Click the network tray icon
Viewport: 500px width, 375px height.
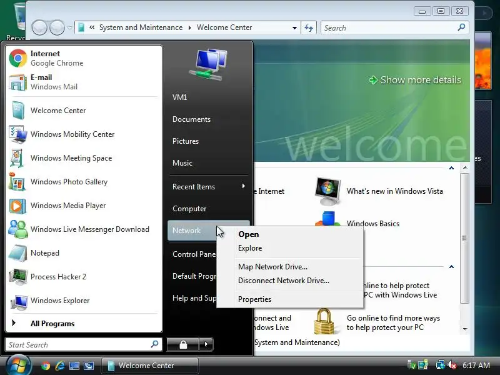(x=441, y=365)
